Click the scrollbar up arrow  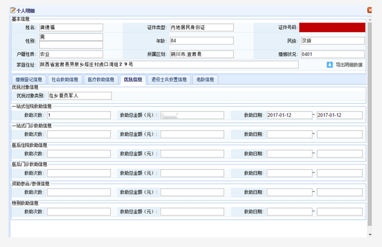tap(370, 19)
